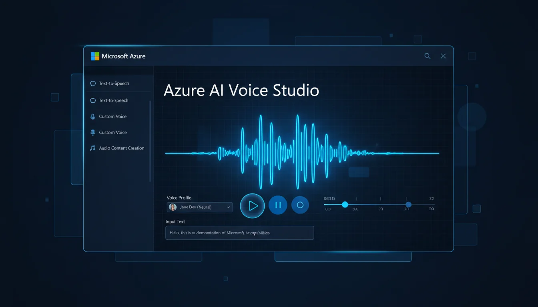
Task: Close the Azure AI Voice Studio window
Action: (x=443, y=56)
